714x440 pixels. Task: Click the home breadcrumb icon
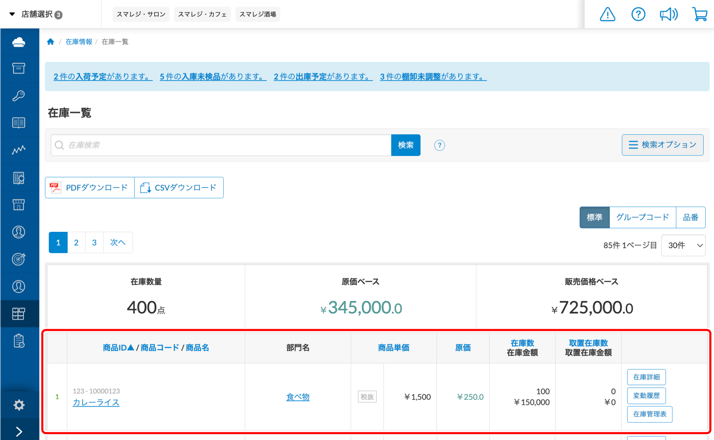pos(51,42)
